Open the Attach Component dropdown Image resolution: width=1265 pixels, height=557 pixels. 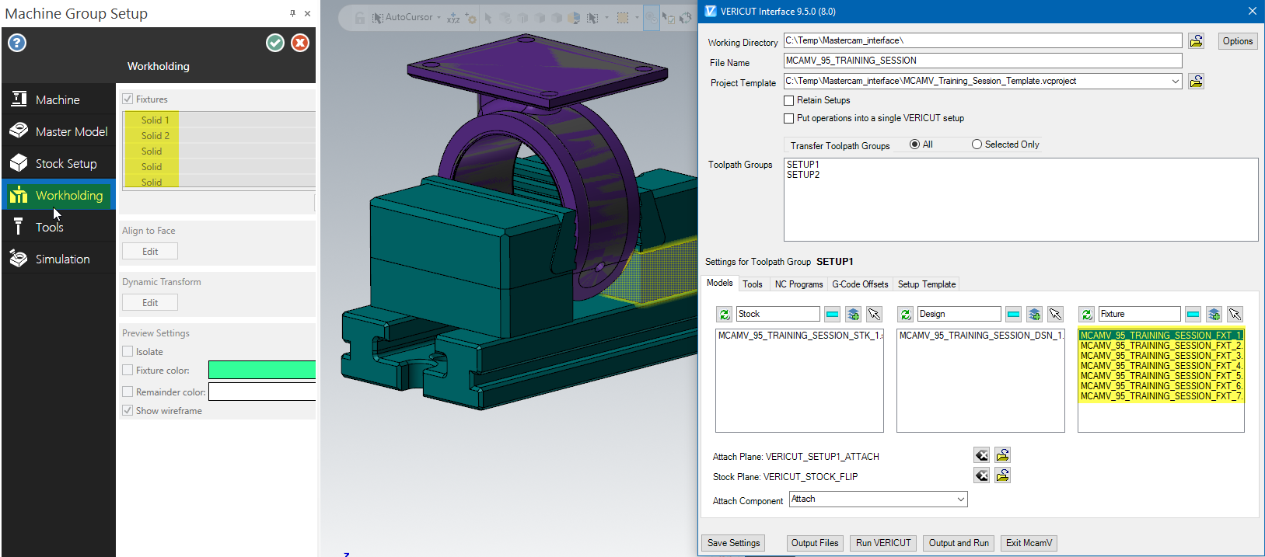[960, 499]
